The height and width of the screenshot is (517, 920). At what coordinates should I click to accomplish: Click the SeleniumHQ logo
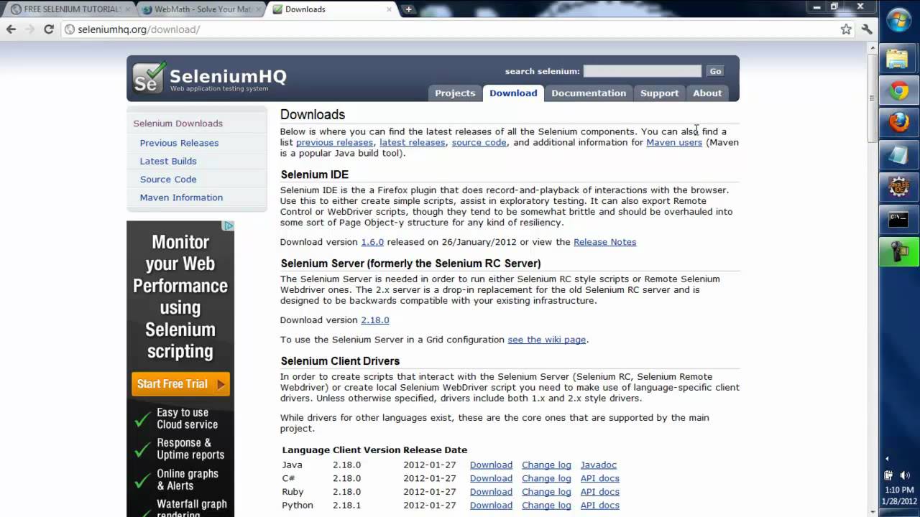pos(210,78)
